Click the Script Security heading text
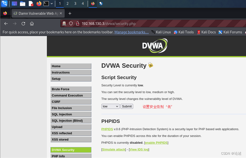This screenshot has width=246, height=158. coord(119,77)
